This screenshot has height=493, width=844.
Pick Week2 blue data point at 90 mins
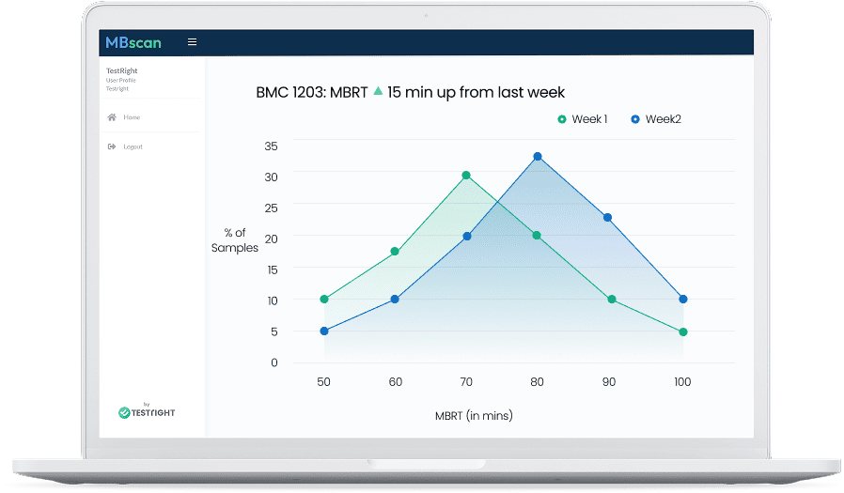point(608,218)
